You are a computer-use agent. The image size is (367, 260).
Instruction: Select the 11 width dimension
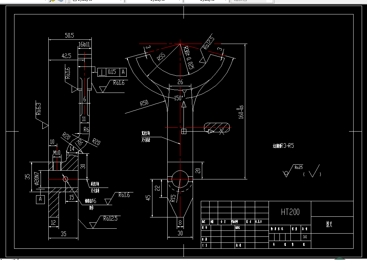pyautogui.click(x=84, y=119)
